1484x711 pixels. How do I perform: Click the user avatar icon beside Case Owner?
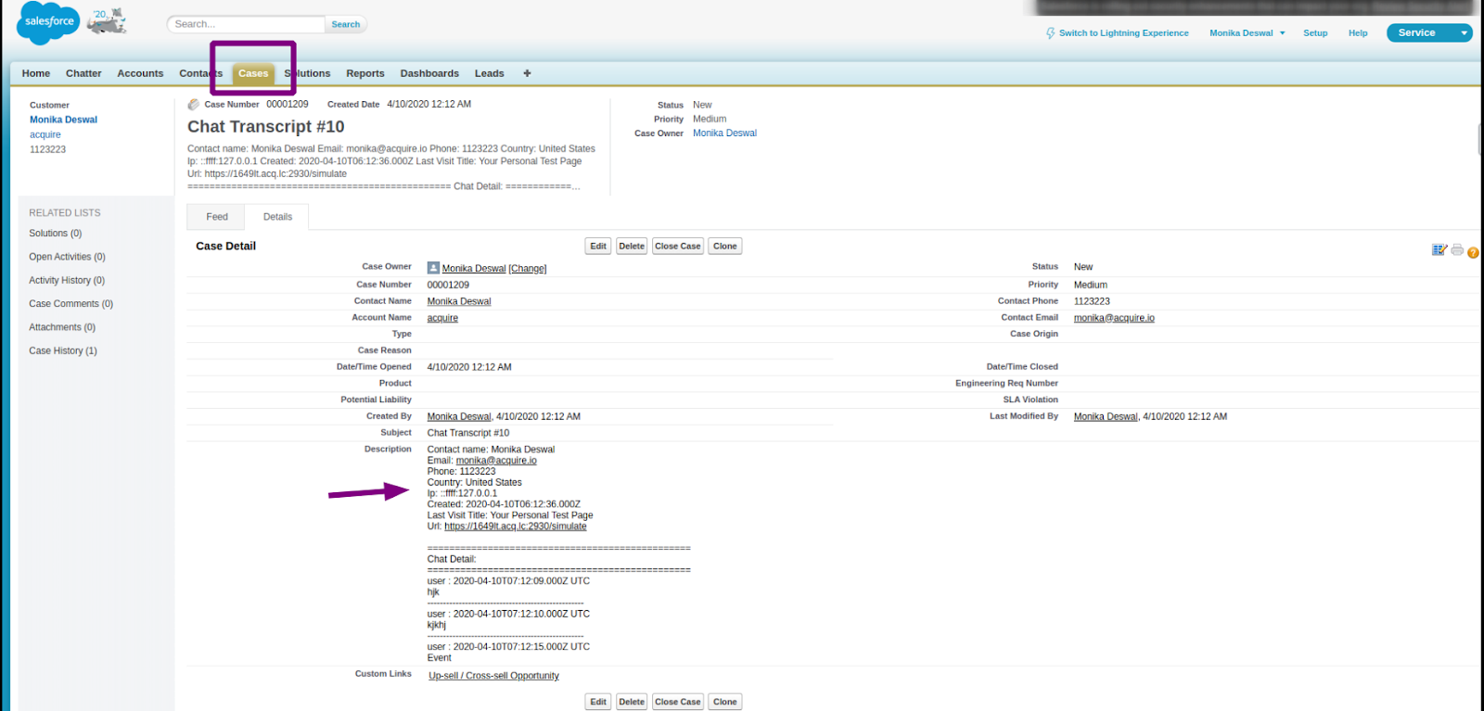[433, 268]
